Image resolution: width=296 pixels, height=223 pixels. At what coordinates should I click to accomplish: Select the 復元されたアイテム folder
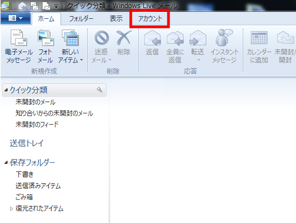[39, 208]
